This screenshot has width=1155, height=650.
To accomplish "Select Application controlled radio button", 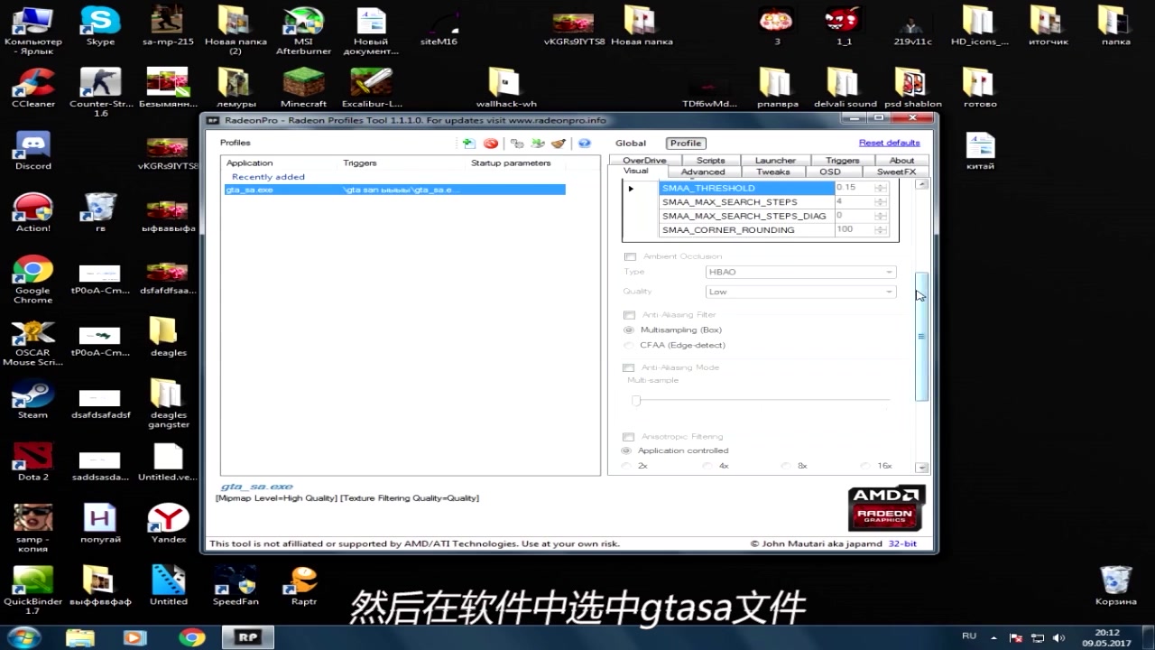I will (x=626, y=450).
